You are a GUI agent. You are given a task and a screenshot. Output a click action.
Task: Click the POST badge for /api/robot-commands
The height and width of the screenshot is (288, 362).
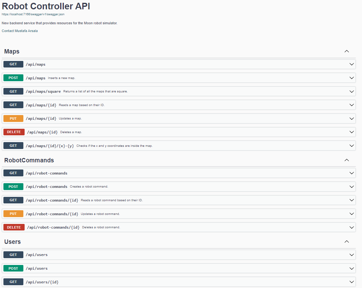[13, 187]
